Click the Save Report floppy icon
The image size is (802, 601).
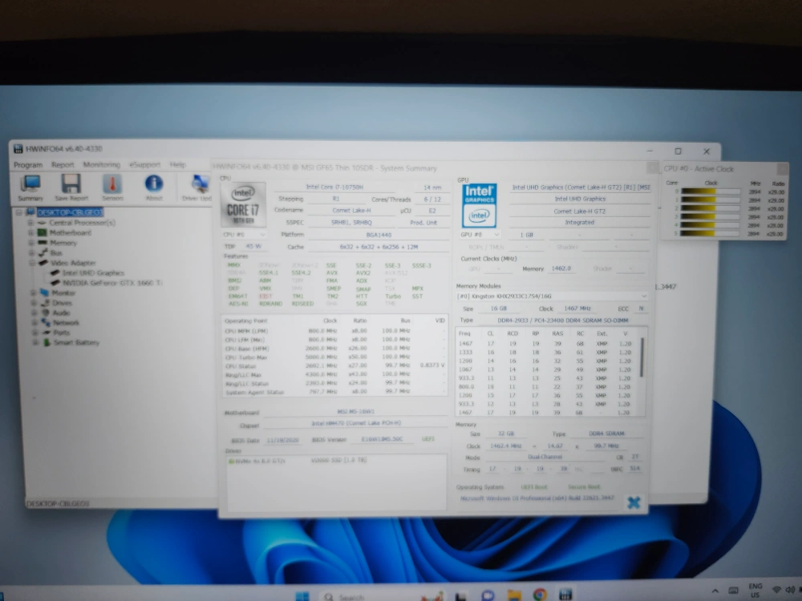(x=71, y=187)
